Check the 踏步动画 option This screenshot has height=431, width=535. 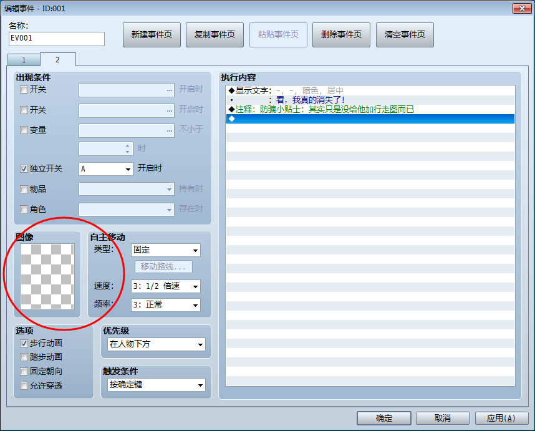24,357
